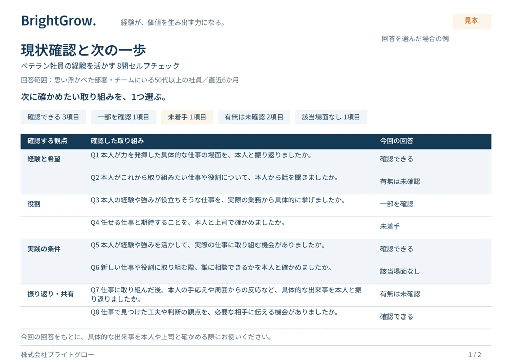
Task: Click the 役割 category cell
Action: click(34, 204)
